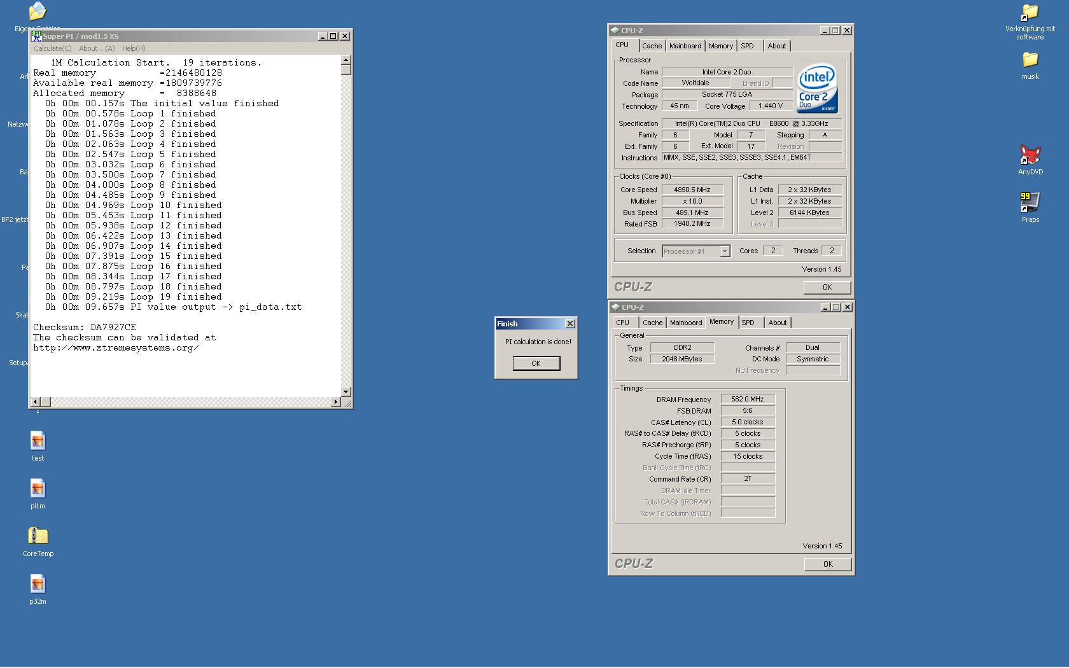Click the Level 2 cache value 6144 KBytes
Viewport: 1069px width, 668px height.
coord(809,212)
